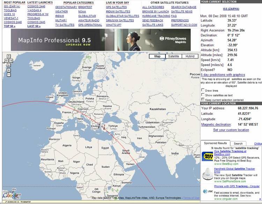Enable the Draw lines checkbox

(x=203, y=90)
